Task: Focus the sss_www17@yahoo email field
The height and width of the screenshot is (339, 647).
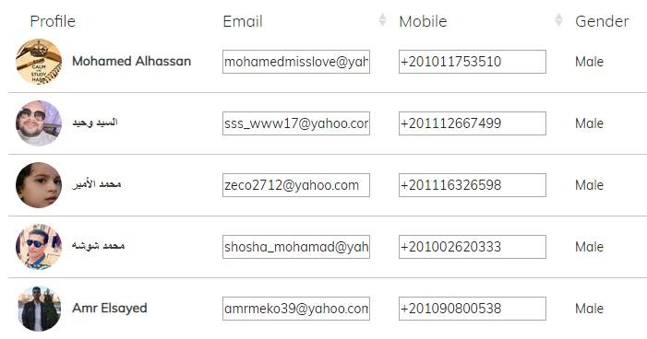Action: click(x=296, y=123)
